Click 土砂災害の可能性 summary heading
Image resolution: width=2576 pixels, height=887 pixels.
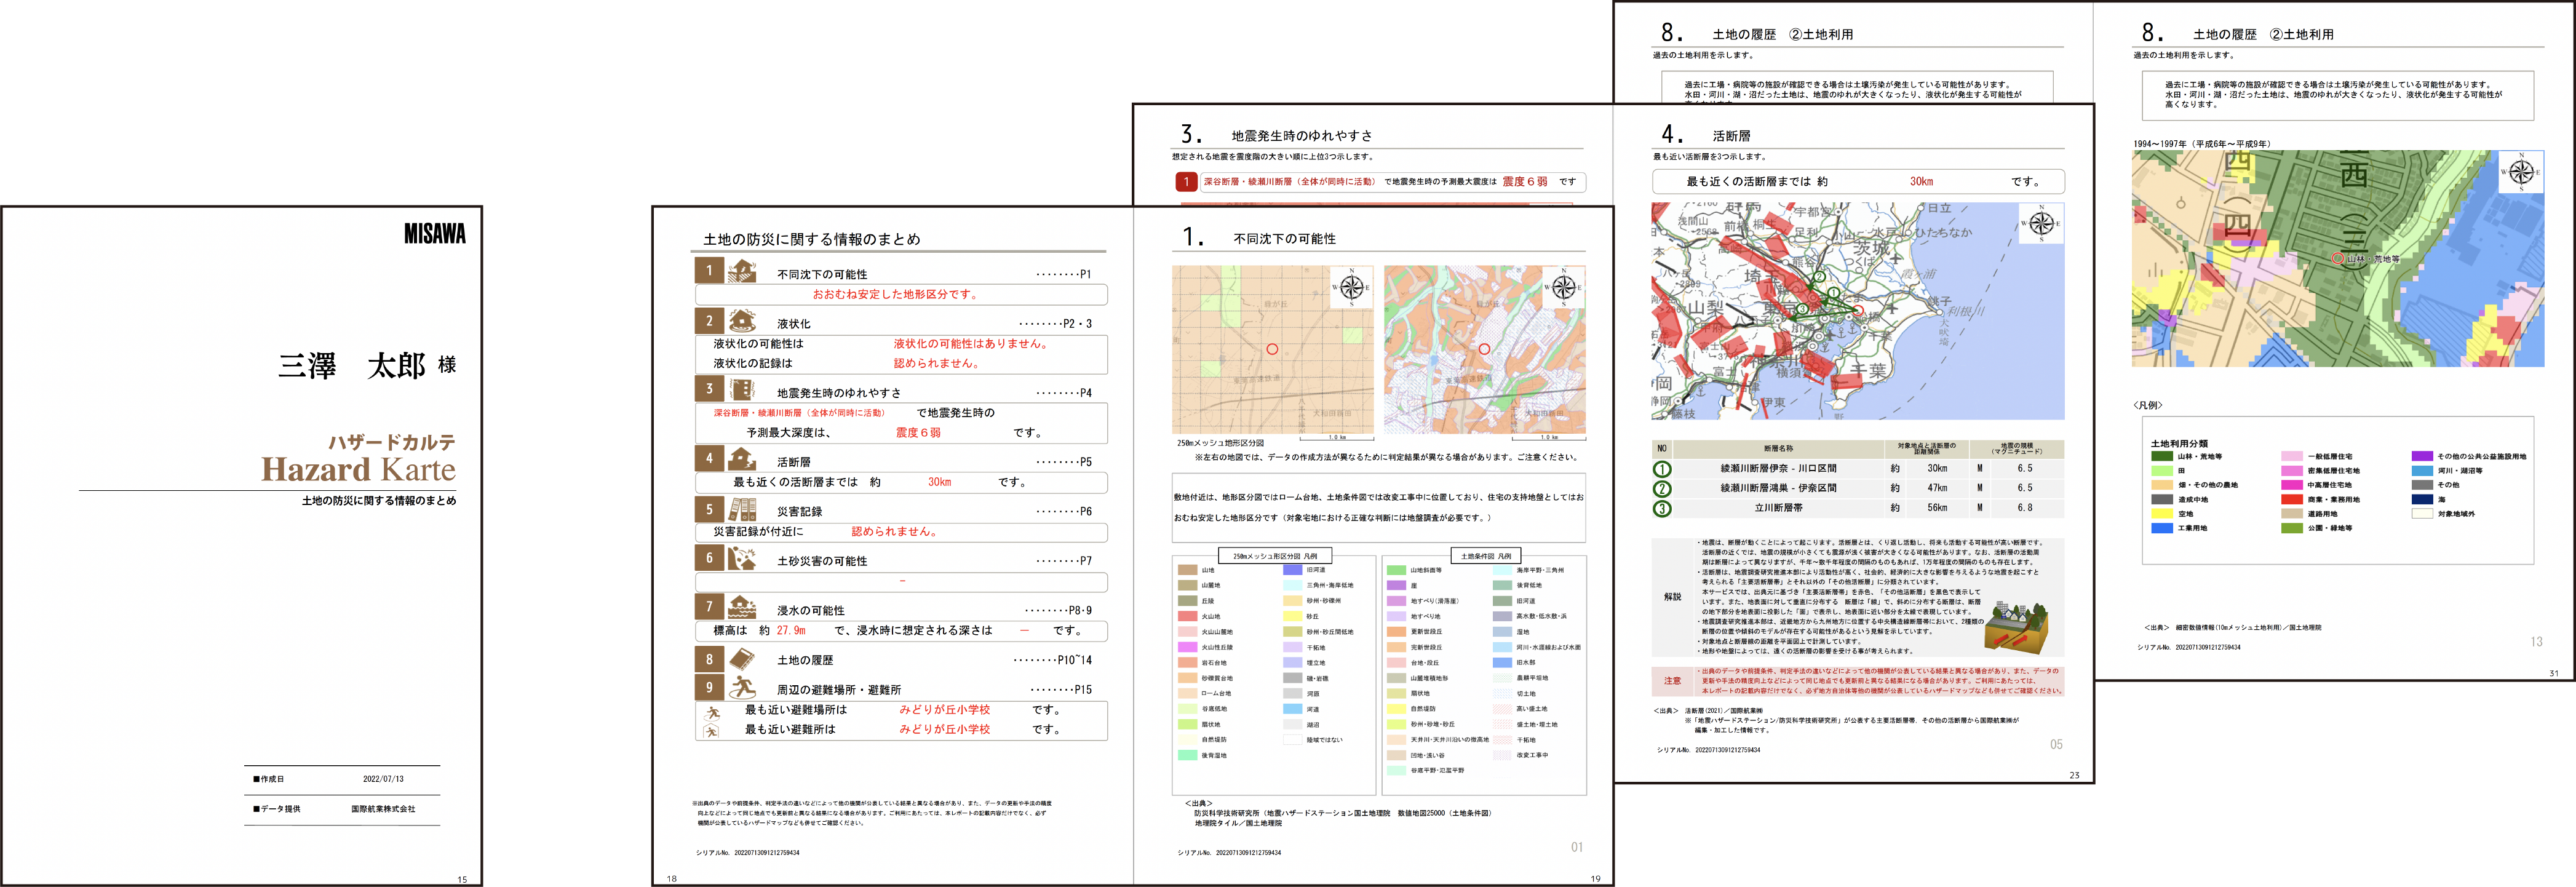(x=822, y=561)
